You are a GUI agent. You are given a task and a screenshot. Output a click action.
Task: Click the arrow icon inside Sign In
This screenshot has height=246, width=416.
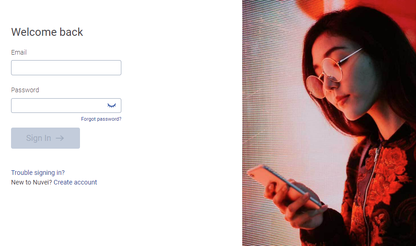point(60,138)
